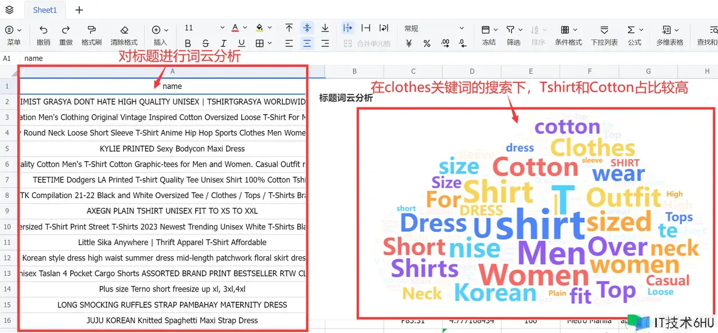Apply currency format with the ¥ icon
The height and width of the screenshot is (333, 718).
click(409, 43)
